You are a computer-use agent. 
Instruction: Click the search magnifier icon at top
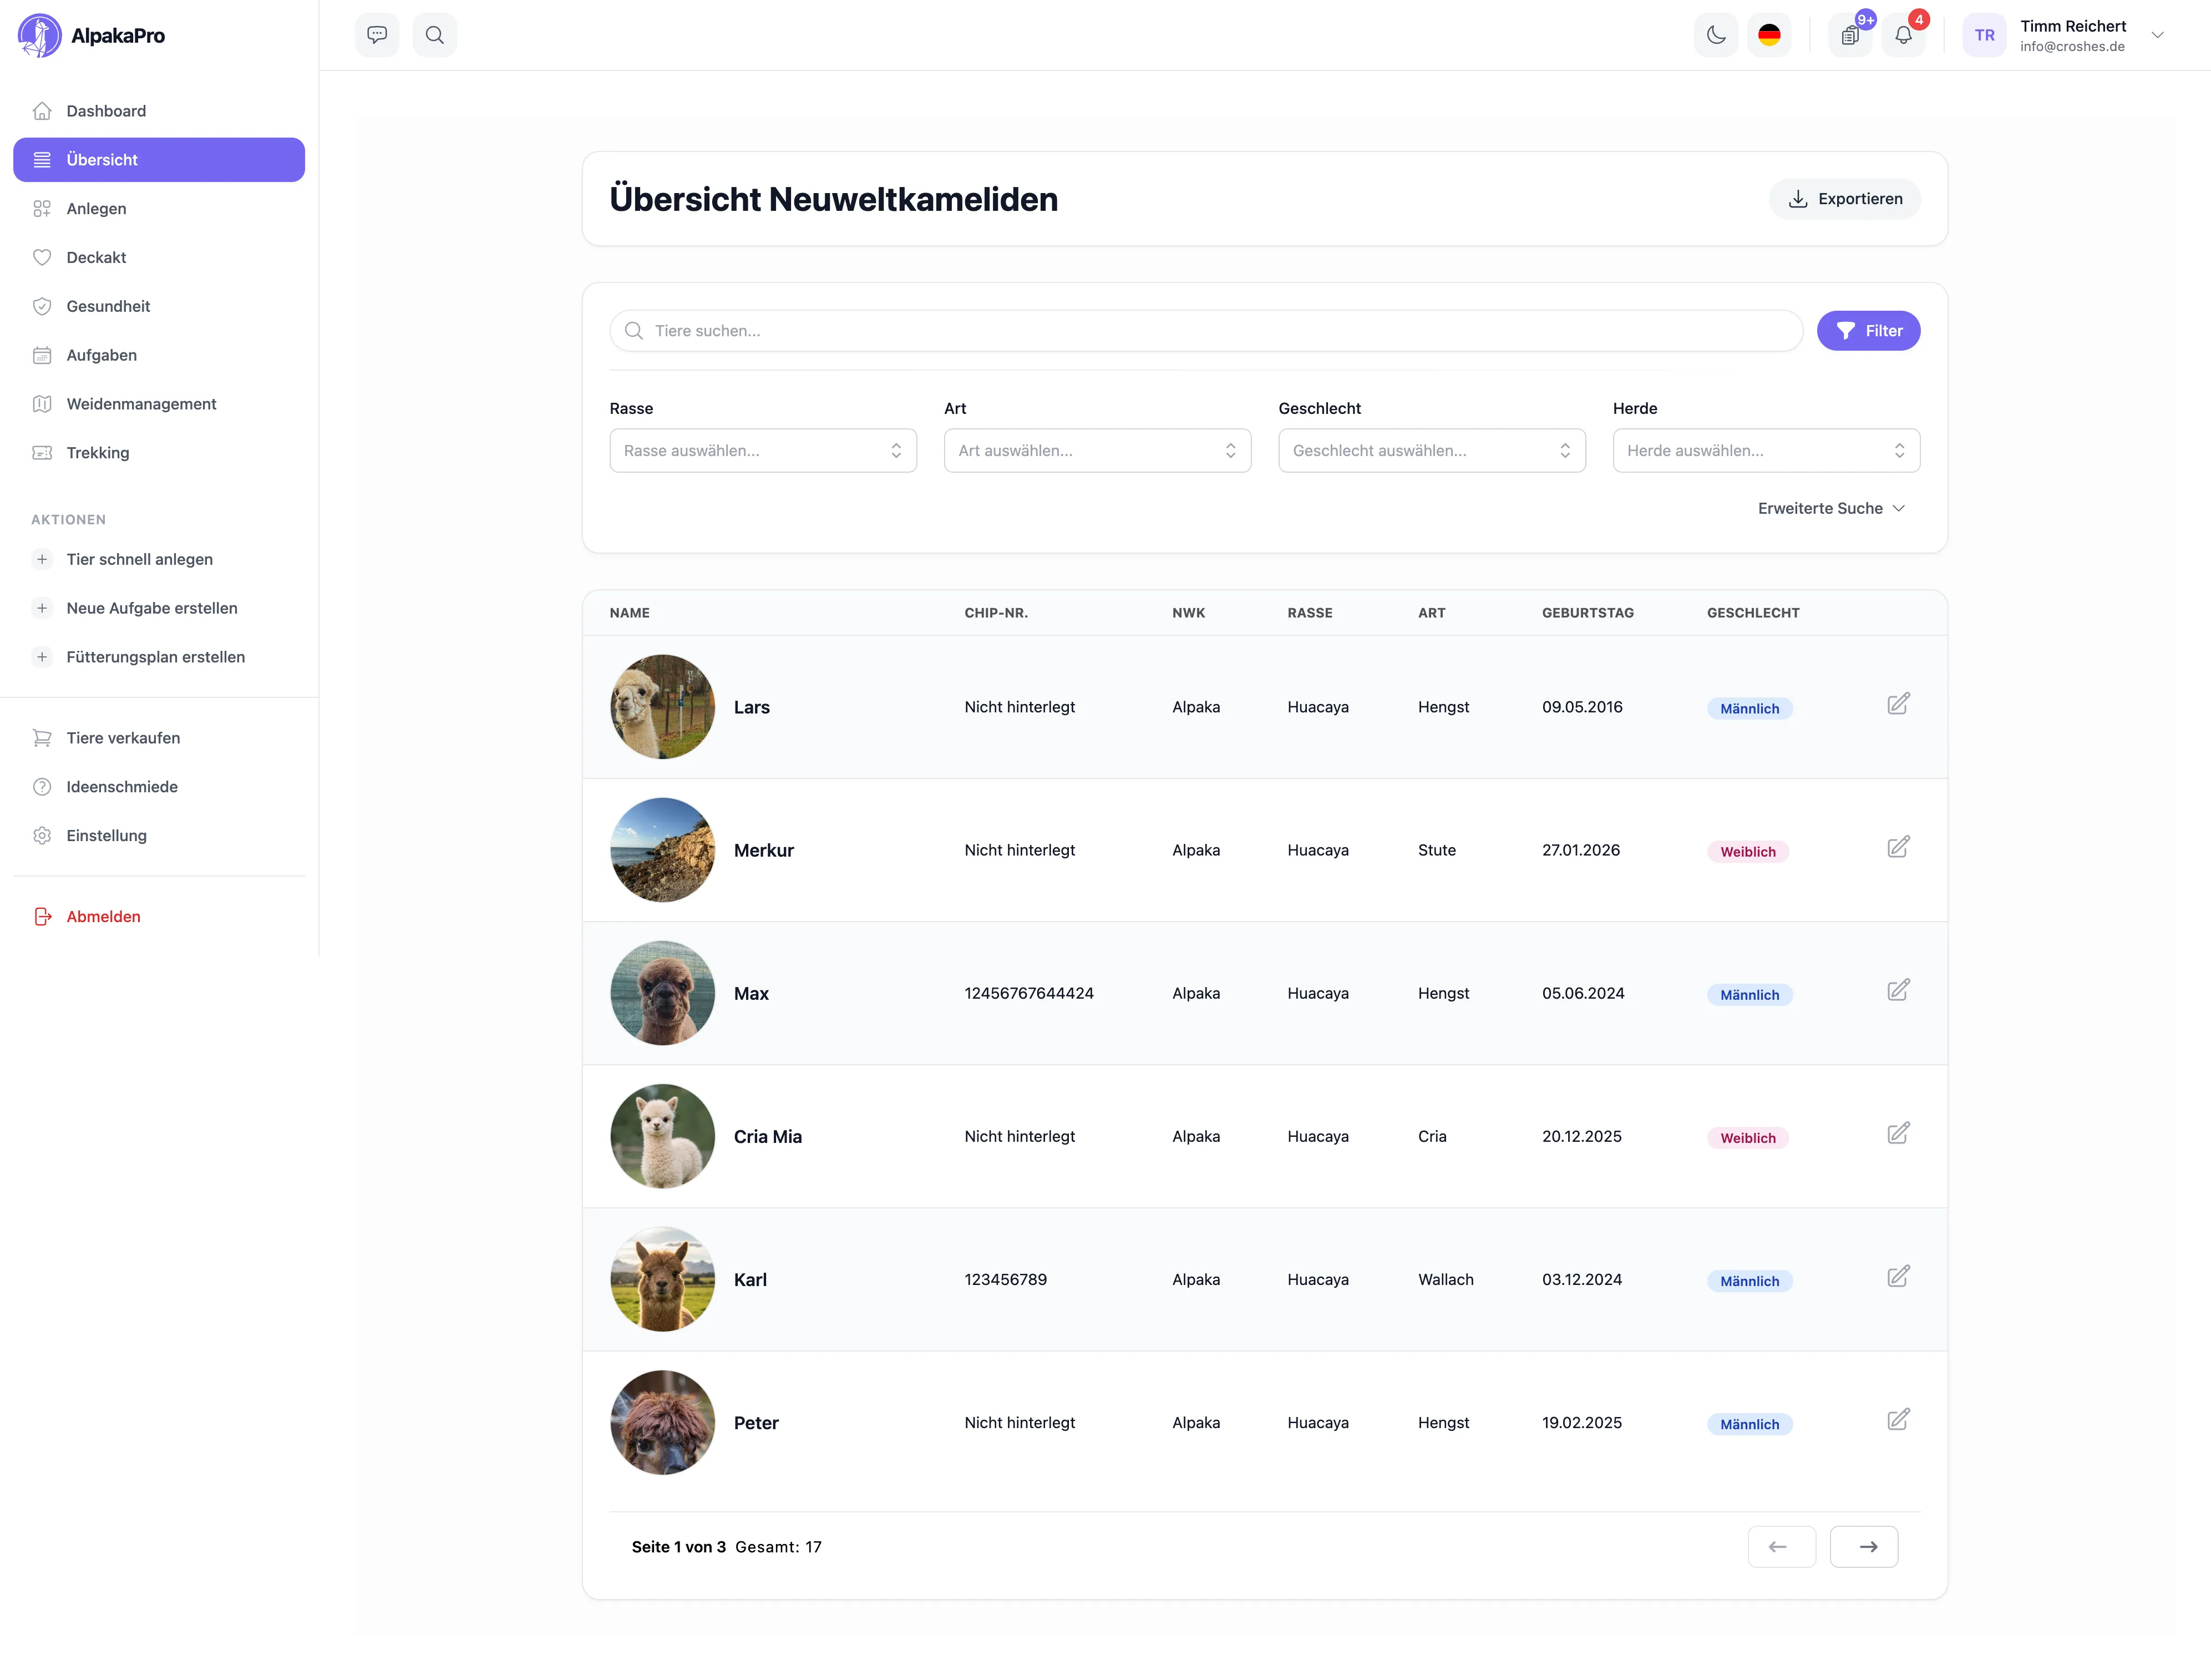[435, 34]
